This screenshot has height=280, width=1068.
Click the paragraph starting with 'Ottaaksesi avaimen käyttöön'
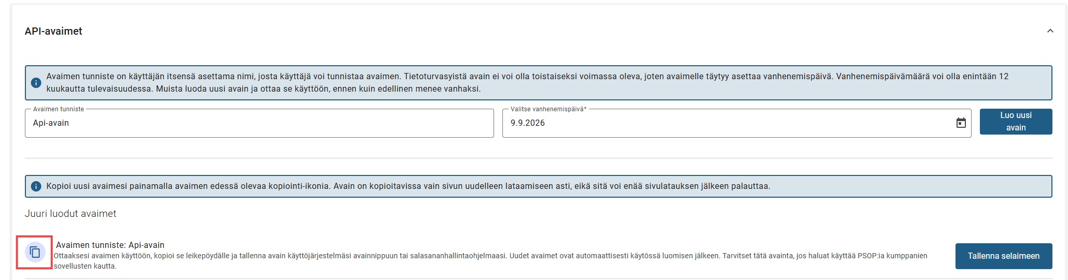point(490,261)
